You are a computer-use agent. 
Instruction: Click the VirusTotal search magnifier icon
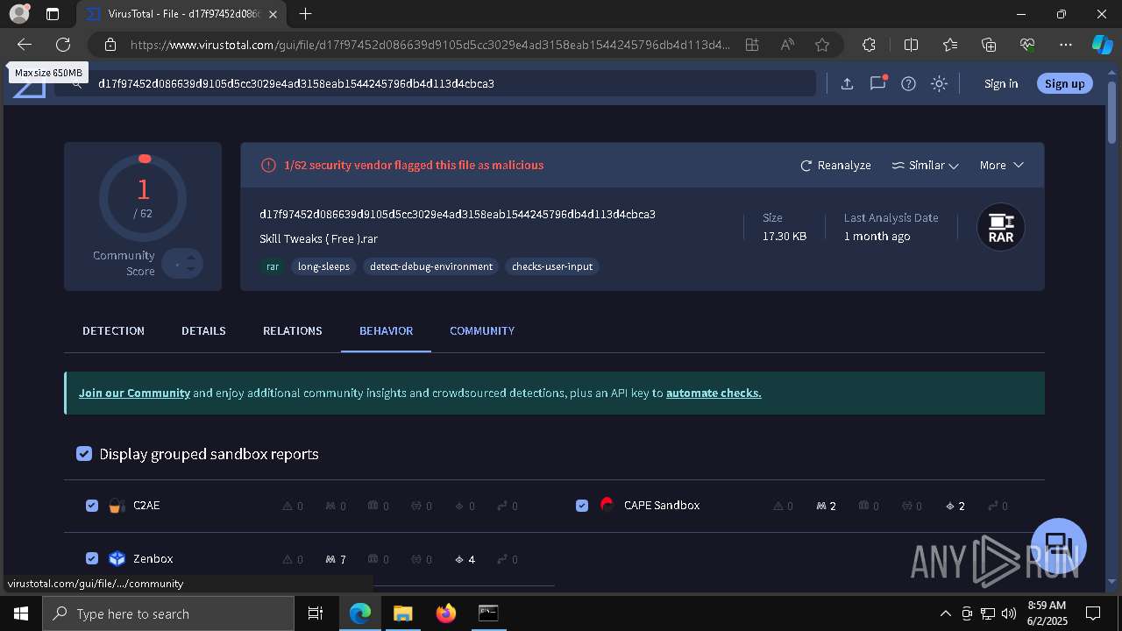(77, 83)
